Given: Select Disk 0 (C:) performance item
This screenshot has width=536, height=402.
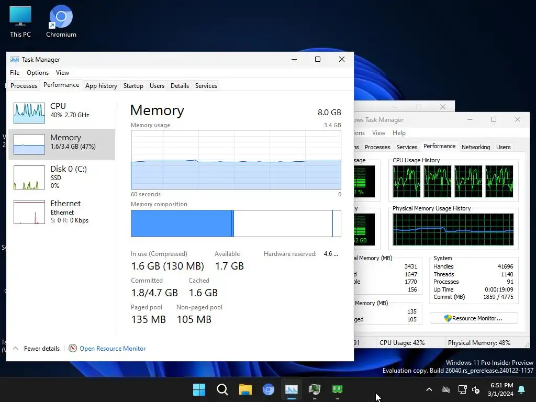Looking at the screenshot, I should pyautogui.click(x=62, y=177).
